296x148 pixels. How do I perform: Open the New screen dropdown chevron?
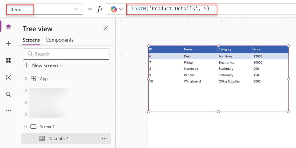(61, 66)
